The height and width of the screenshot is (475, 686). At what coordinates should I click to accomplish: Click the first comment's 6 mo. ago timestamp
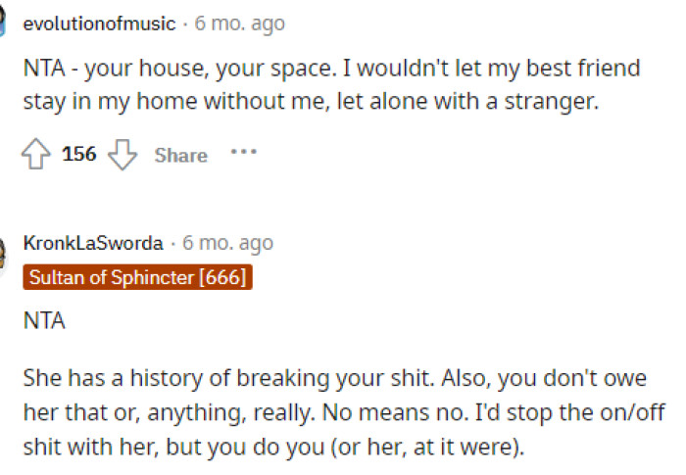[238, 23]
